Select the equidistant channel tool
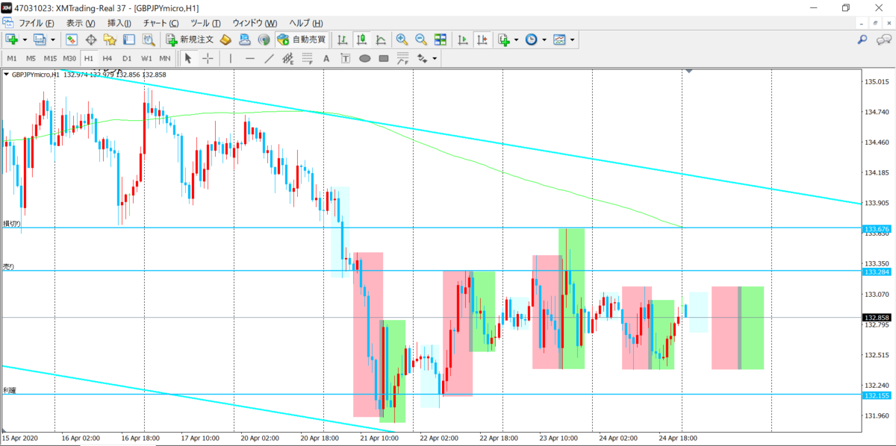The height and width of the screenshot is (446, 896). tap(288, 58)
